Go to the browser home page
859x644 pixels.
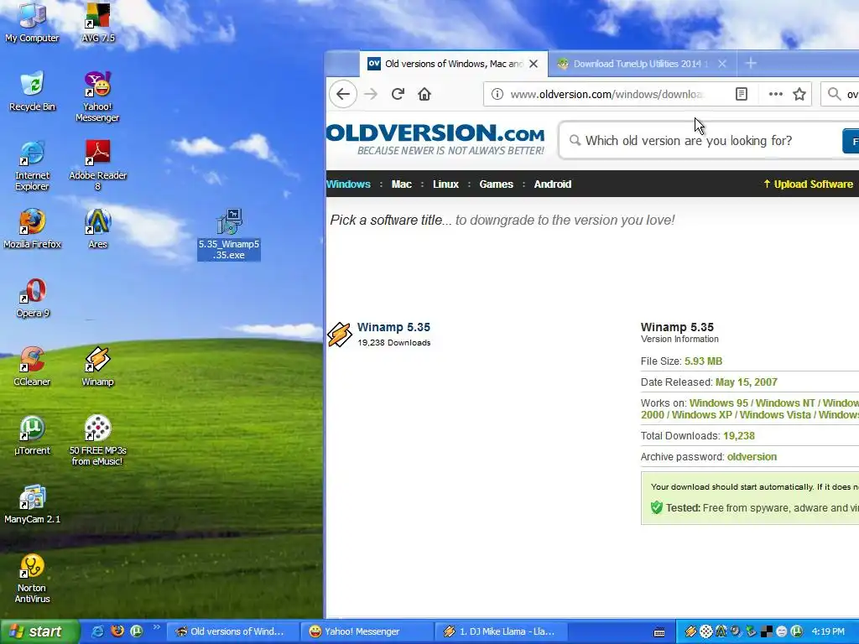[x=424, y=94]
